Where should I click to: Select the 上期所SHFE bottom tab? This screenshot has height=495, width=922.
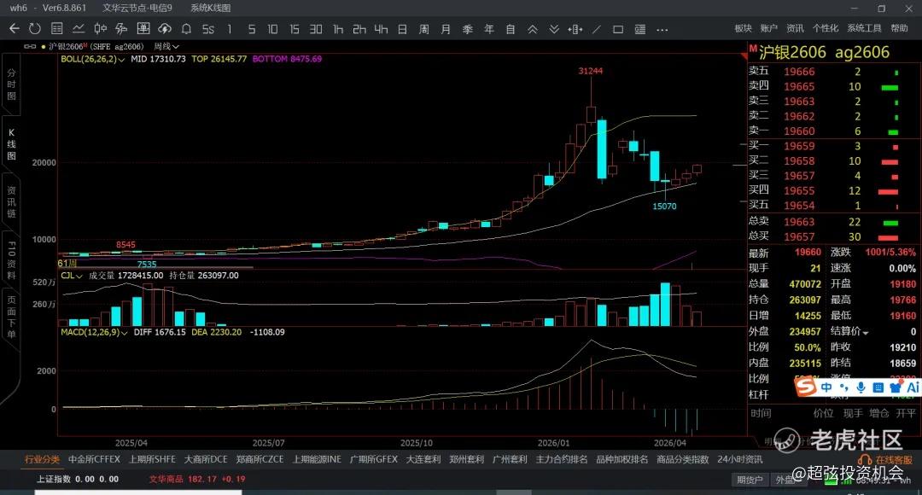point(152,459)
